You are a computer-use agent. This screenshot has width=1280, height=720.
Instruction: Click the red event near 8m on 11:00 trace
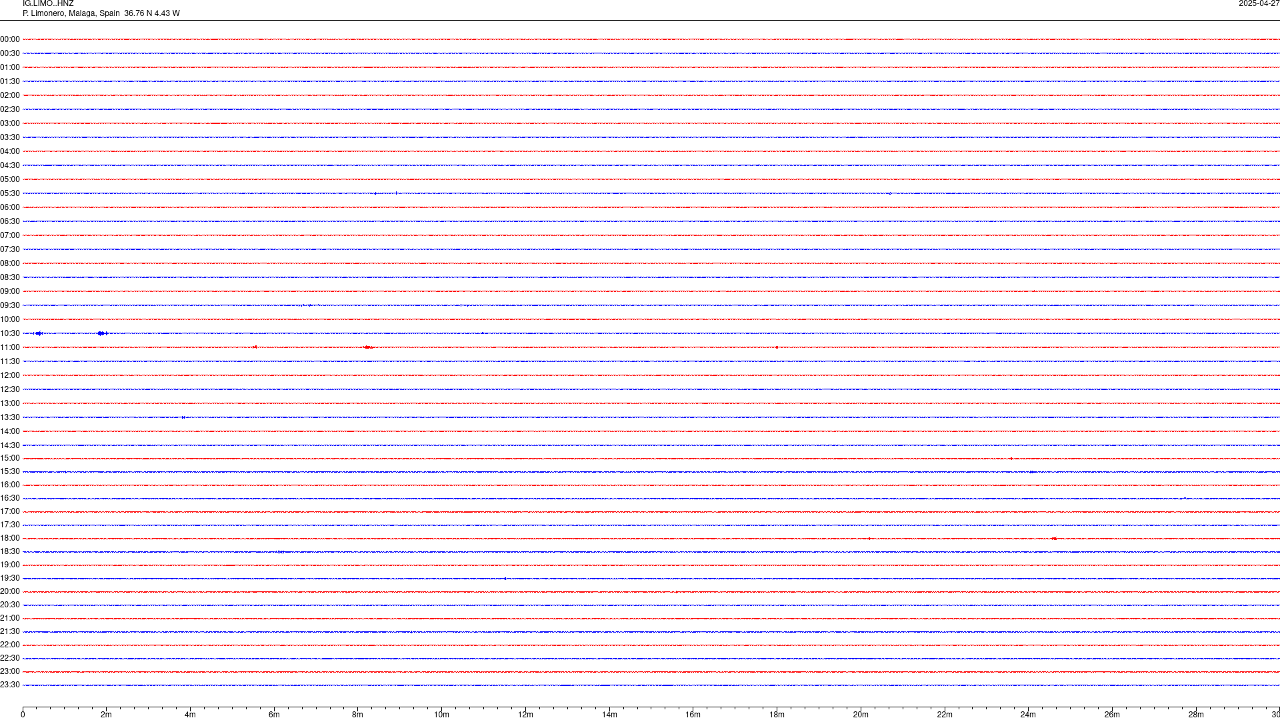tap(368, 347)
